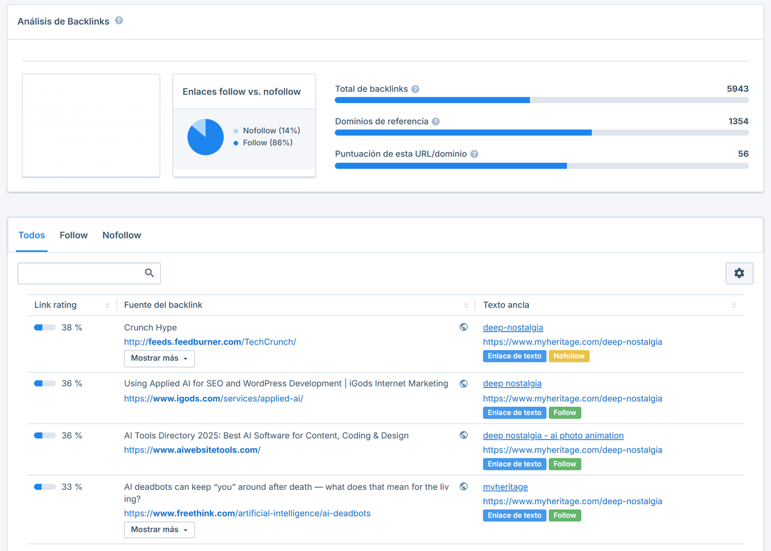Select the Todos tab

tap(31, 235)
